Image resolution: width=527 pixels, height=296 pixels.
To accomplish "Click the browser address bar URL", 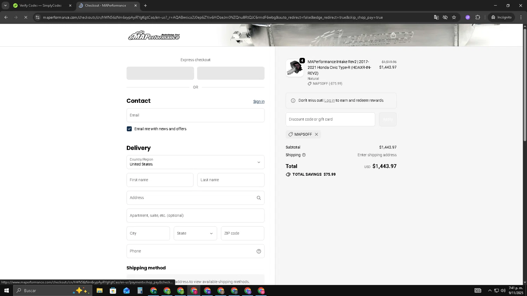I will tap(213, 17).
